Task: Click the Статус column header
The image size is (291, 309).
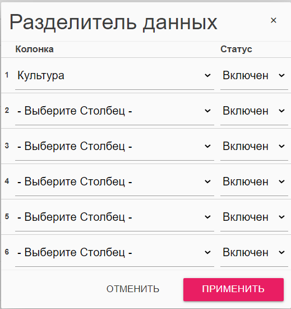Action: [236, 49]
